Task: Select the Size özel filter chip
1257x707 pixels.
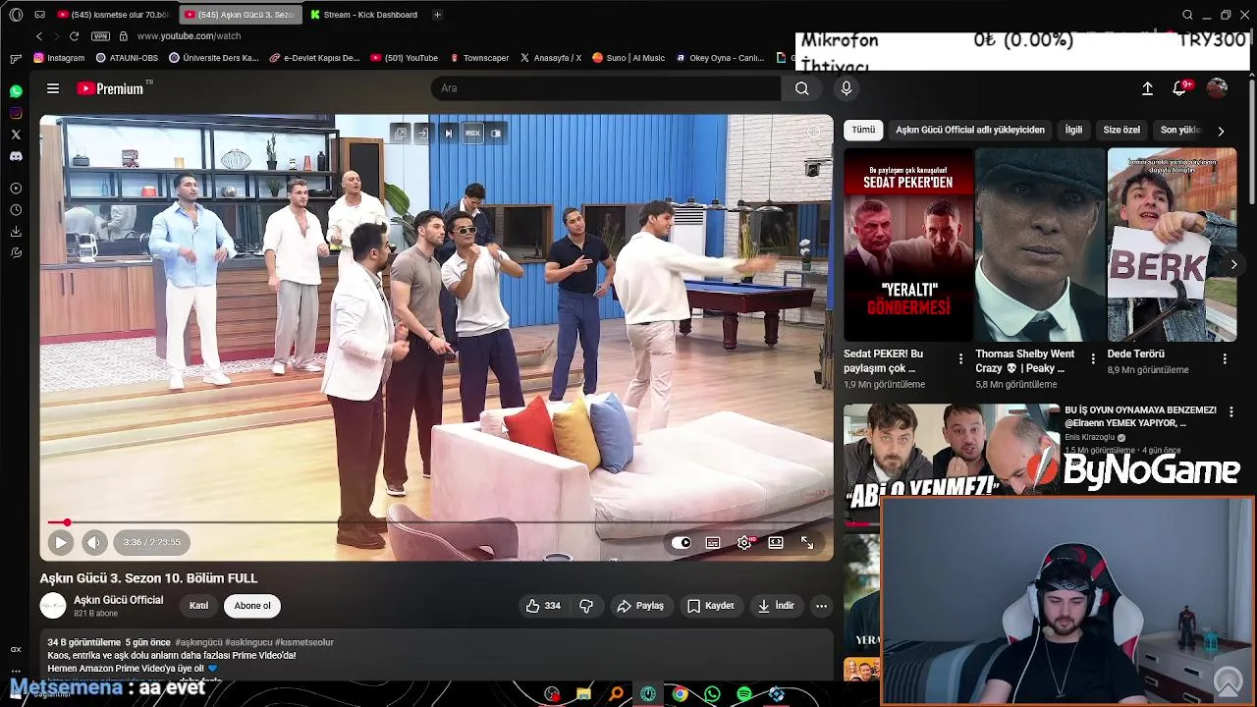Action: [1121, 130]
